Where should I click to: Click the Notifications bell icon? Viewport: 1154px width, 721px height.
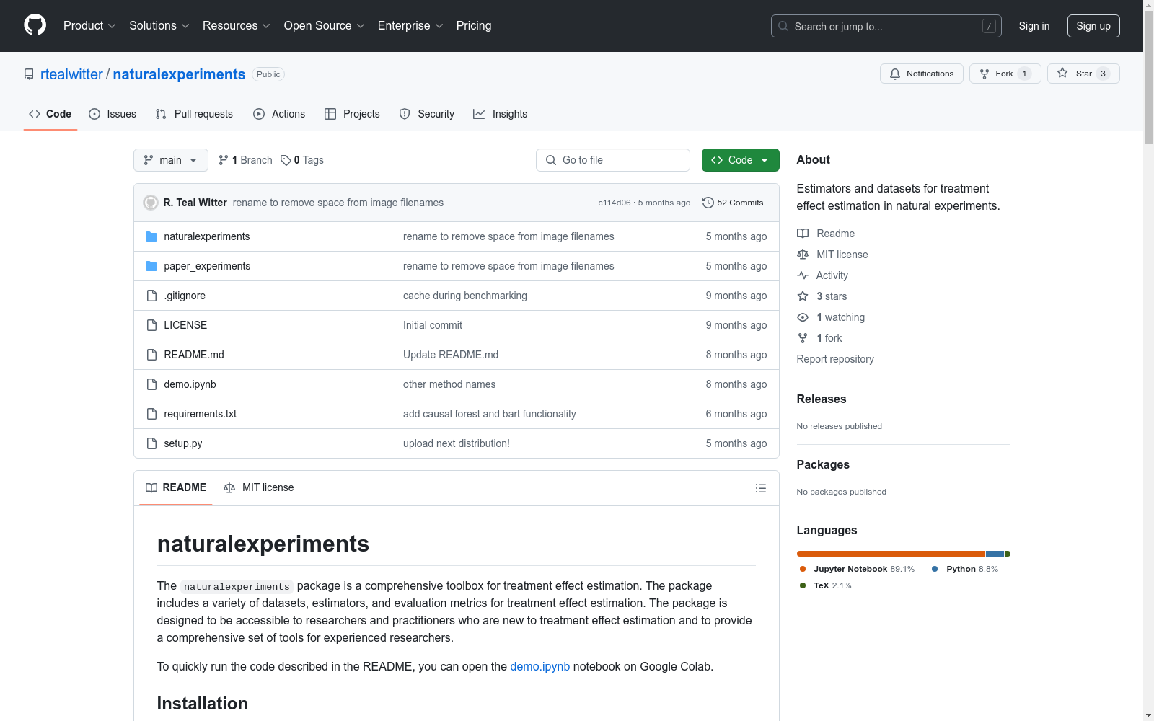895,74
